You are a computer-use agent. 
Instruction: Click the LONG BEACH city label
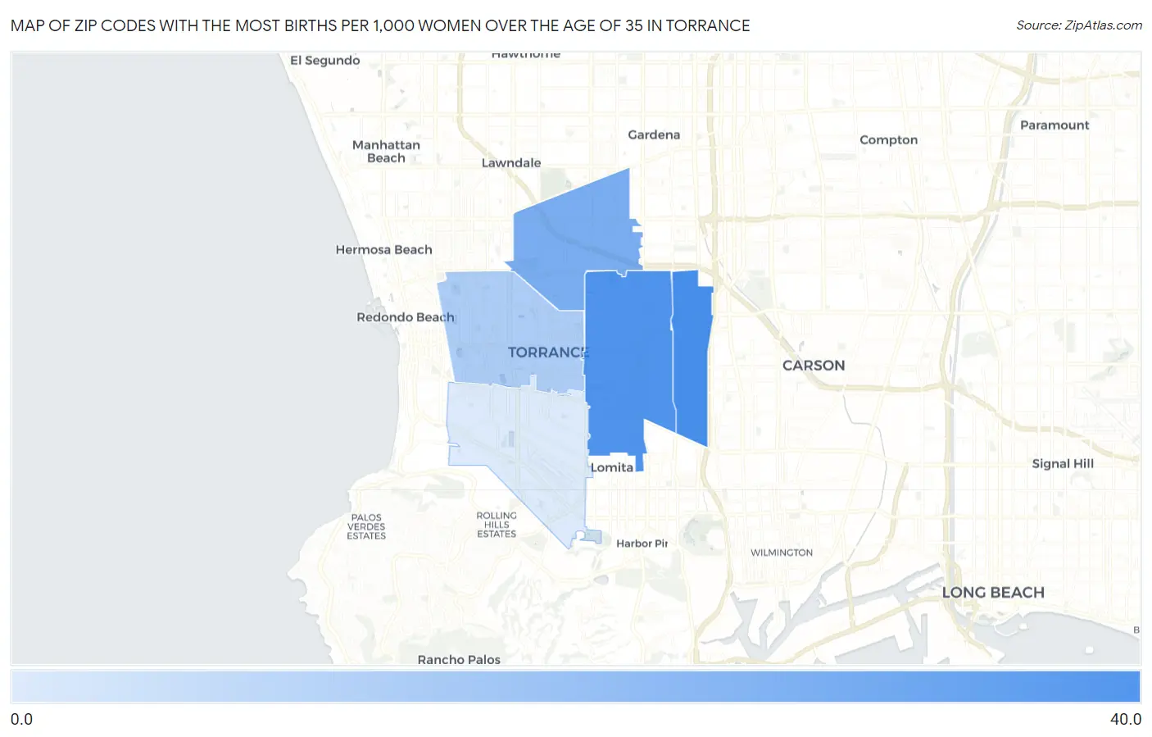point(993,593)
